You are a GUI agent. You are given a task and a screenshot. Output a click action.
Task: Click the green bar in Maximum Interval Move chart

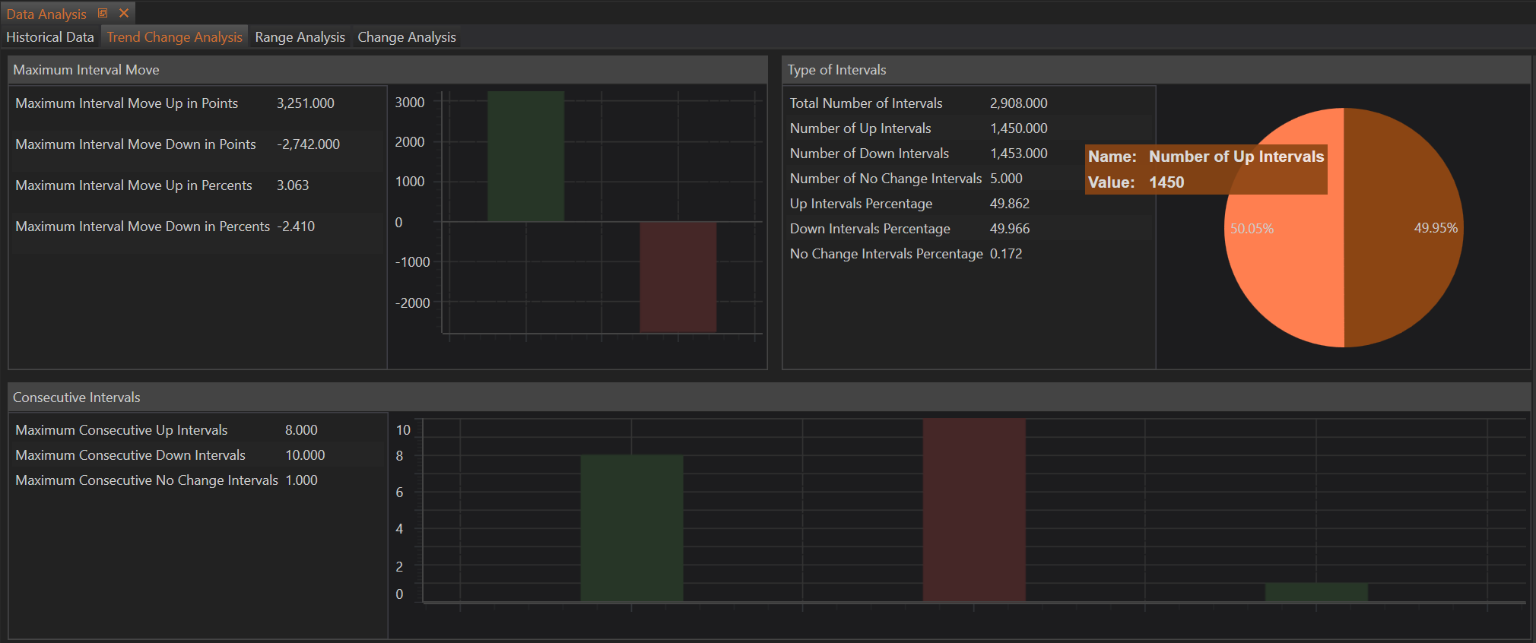pos(525,157)
